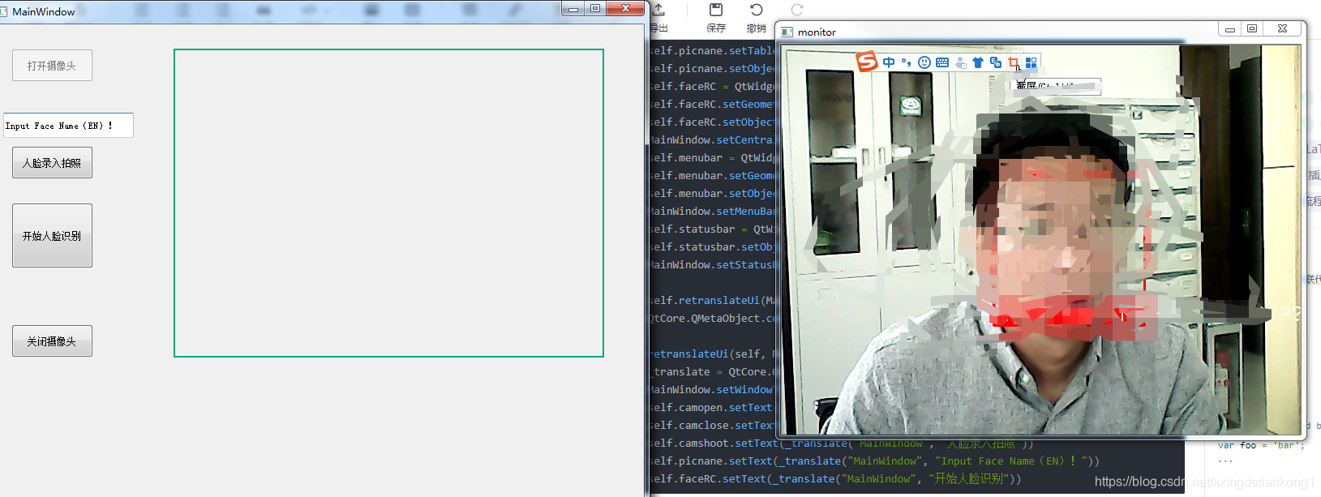Click the 人脸录入拍照 capture button
The width and height of the screenshot is (1321, 497).
tap(52, 163)
